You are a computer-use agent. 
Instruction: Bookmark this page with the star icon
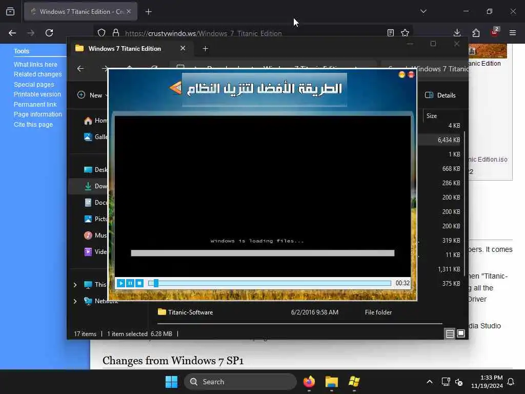405,33
